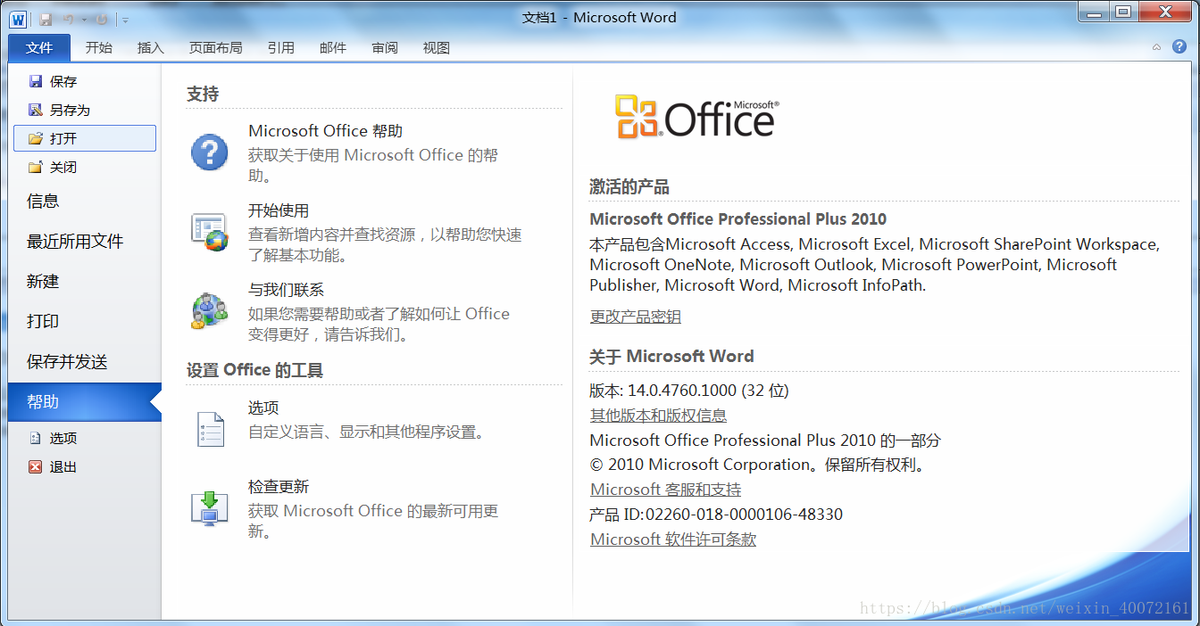The width and height of the screenshot is (1200, 626).
Task: Switch to the 引用 ribbon tab
Action: 281,48
